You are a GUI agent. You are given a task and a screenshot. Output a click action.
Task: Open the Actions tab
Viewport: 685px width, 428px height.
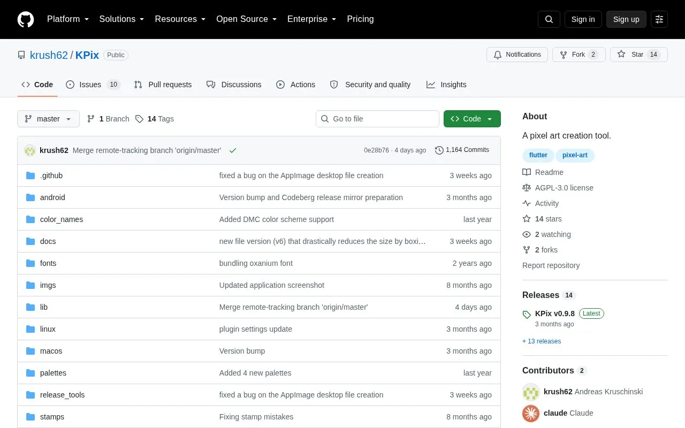[x=295, y=85]
